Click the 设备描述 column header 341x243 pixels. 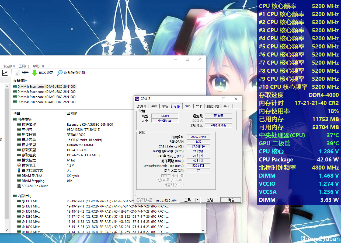20,80
